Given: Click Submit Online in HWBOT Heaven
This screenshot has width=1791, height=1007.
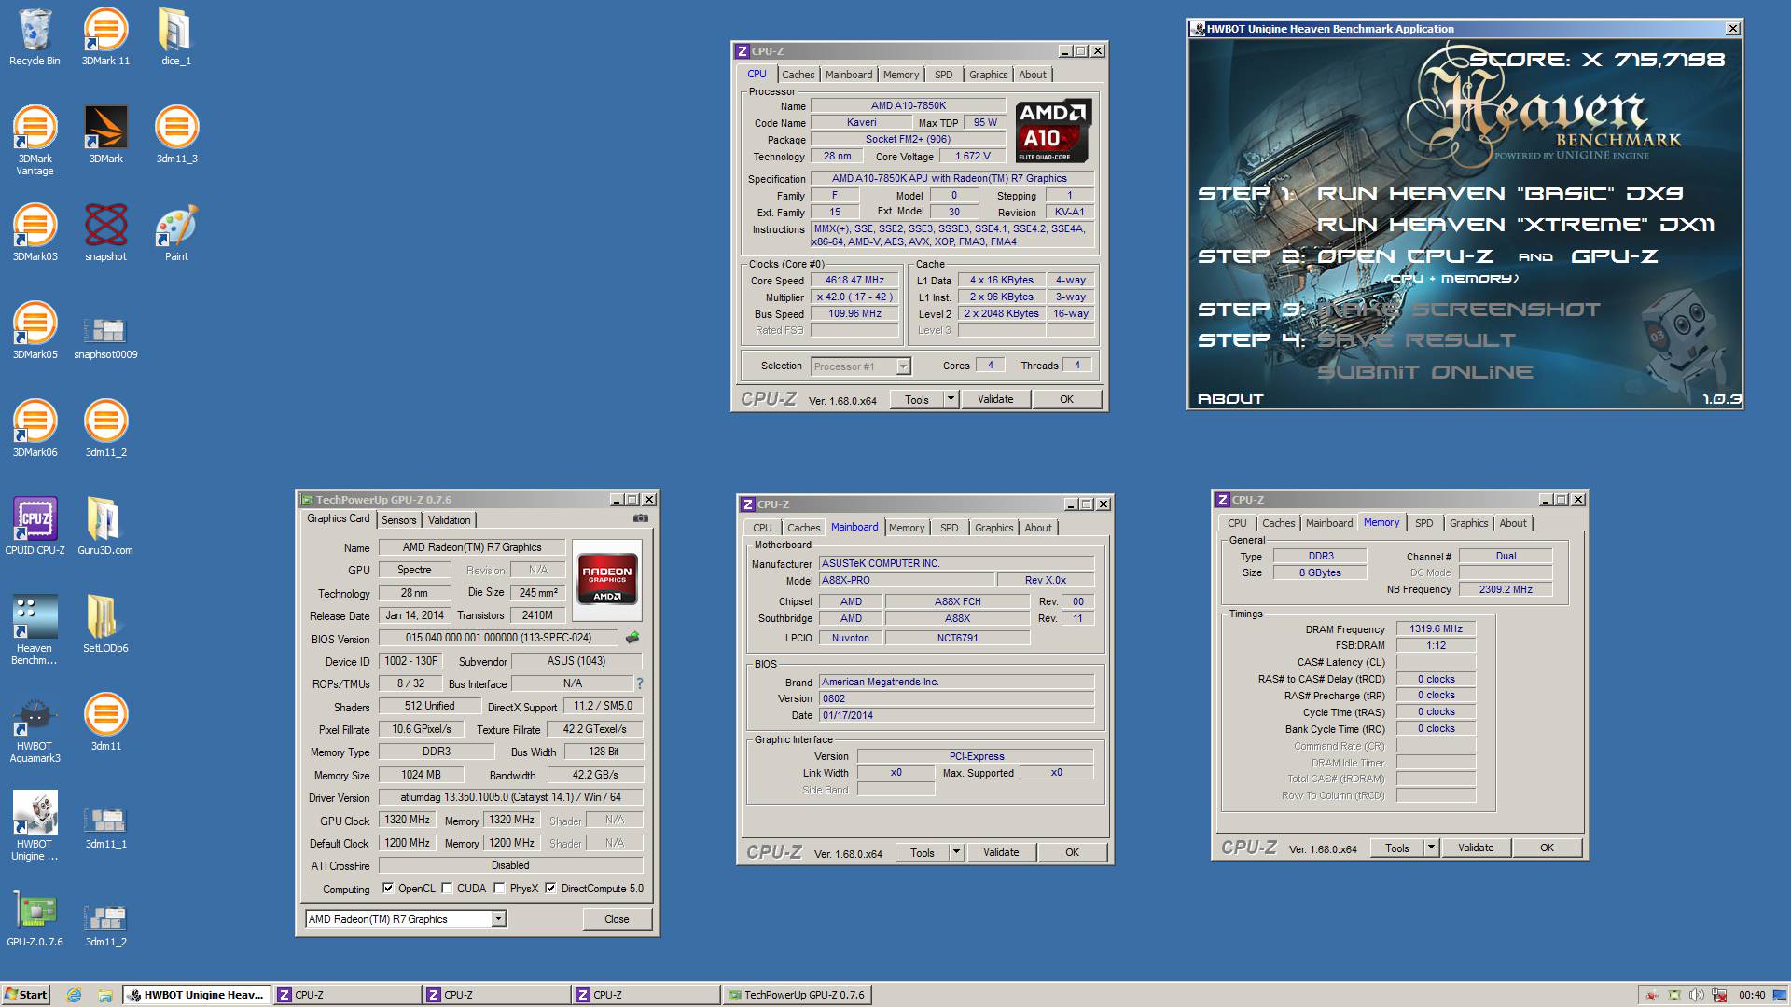Looking at the screenshot, I should click(1424, 372).
